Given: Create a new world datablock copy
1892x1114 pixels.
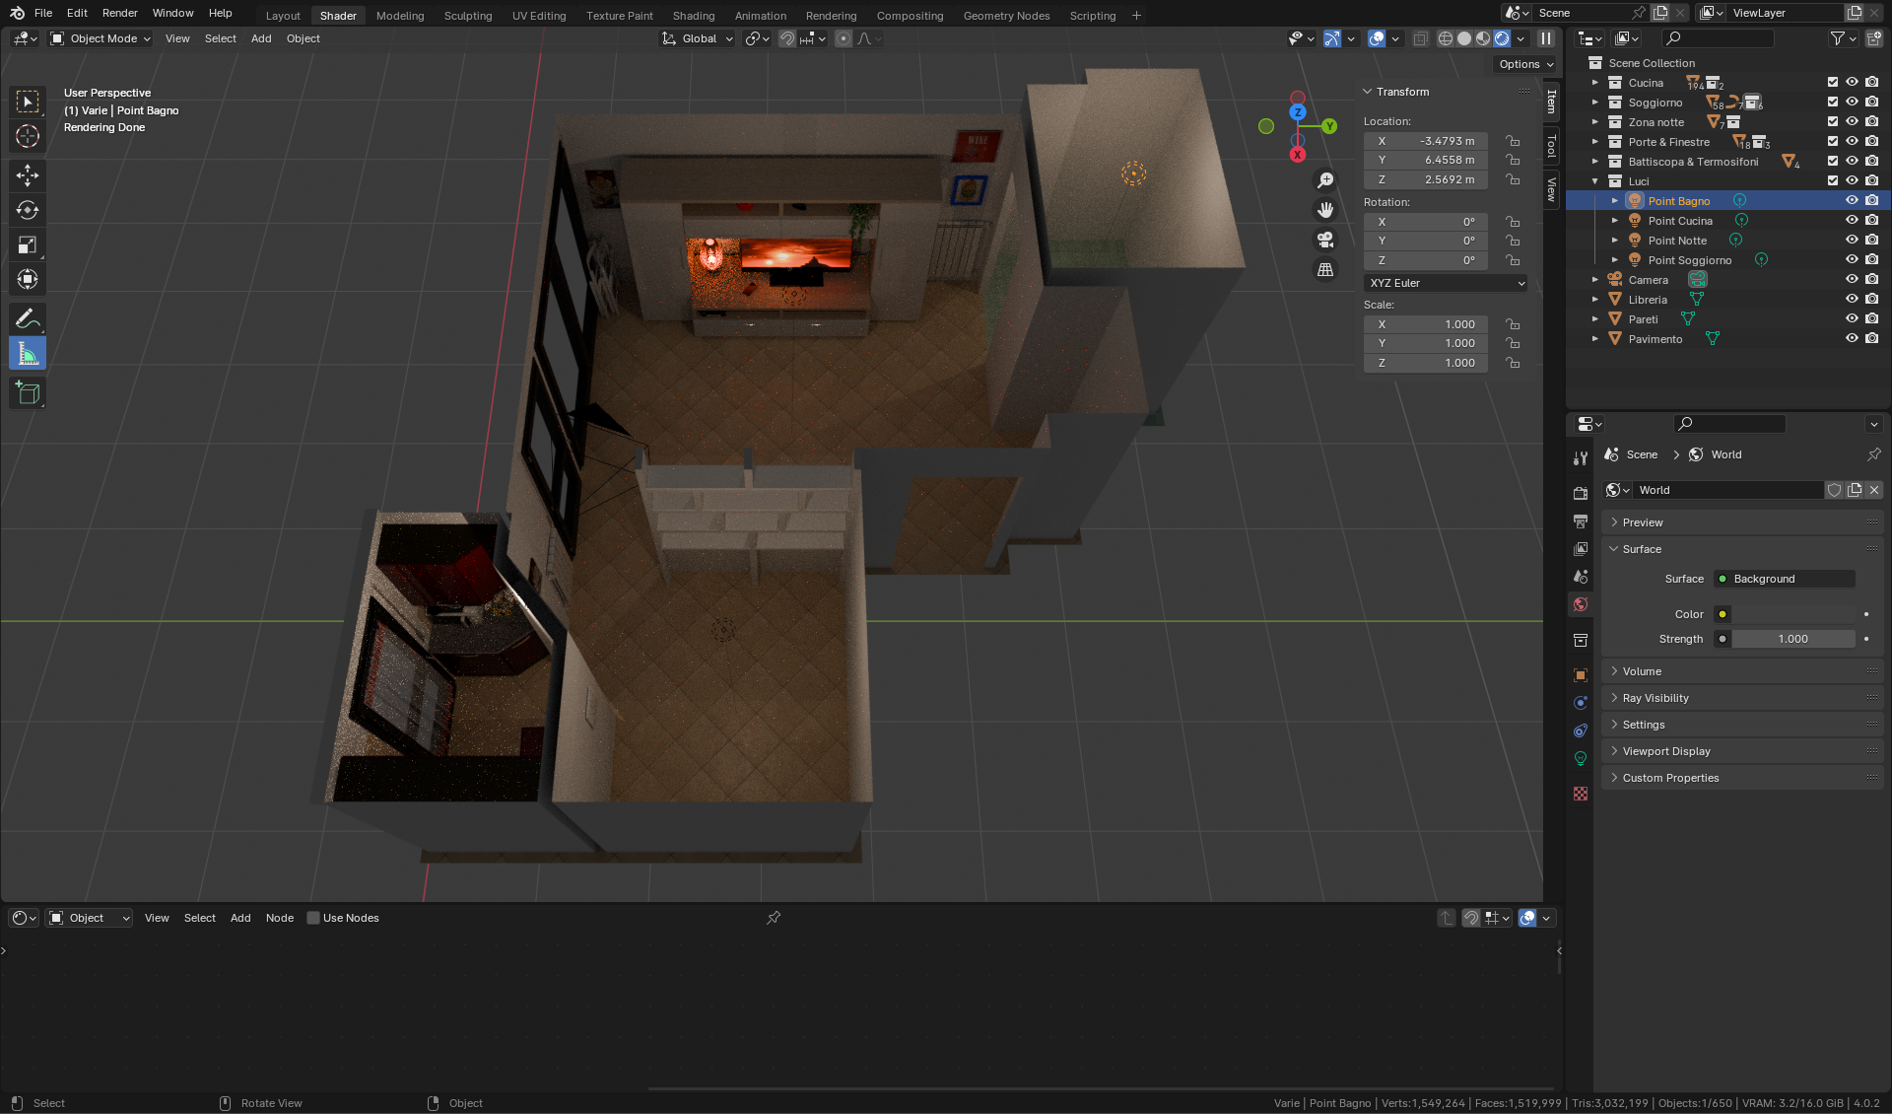Looking at the screenshot, I should click(x=1855, y=490).
